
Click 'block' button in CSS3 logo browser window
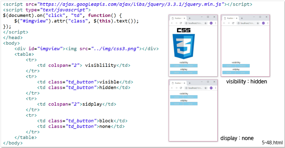[x=176, y=73]
